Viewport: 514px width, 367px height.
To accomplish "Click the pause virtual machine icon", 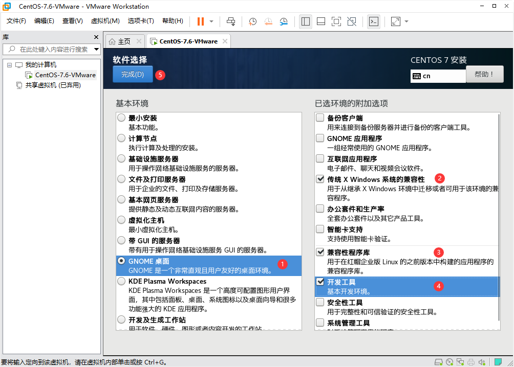I will pos(201,21).
